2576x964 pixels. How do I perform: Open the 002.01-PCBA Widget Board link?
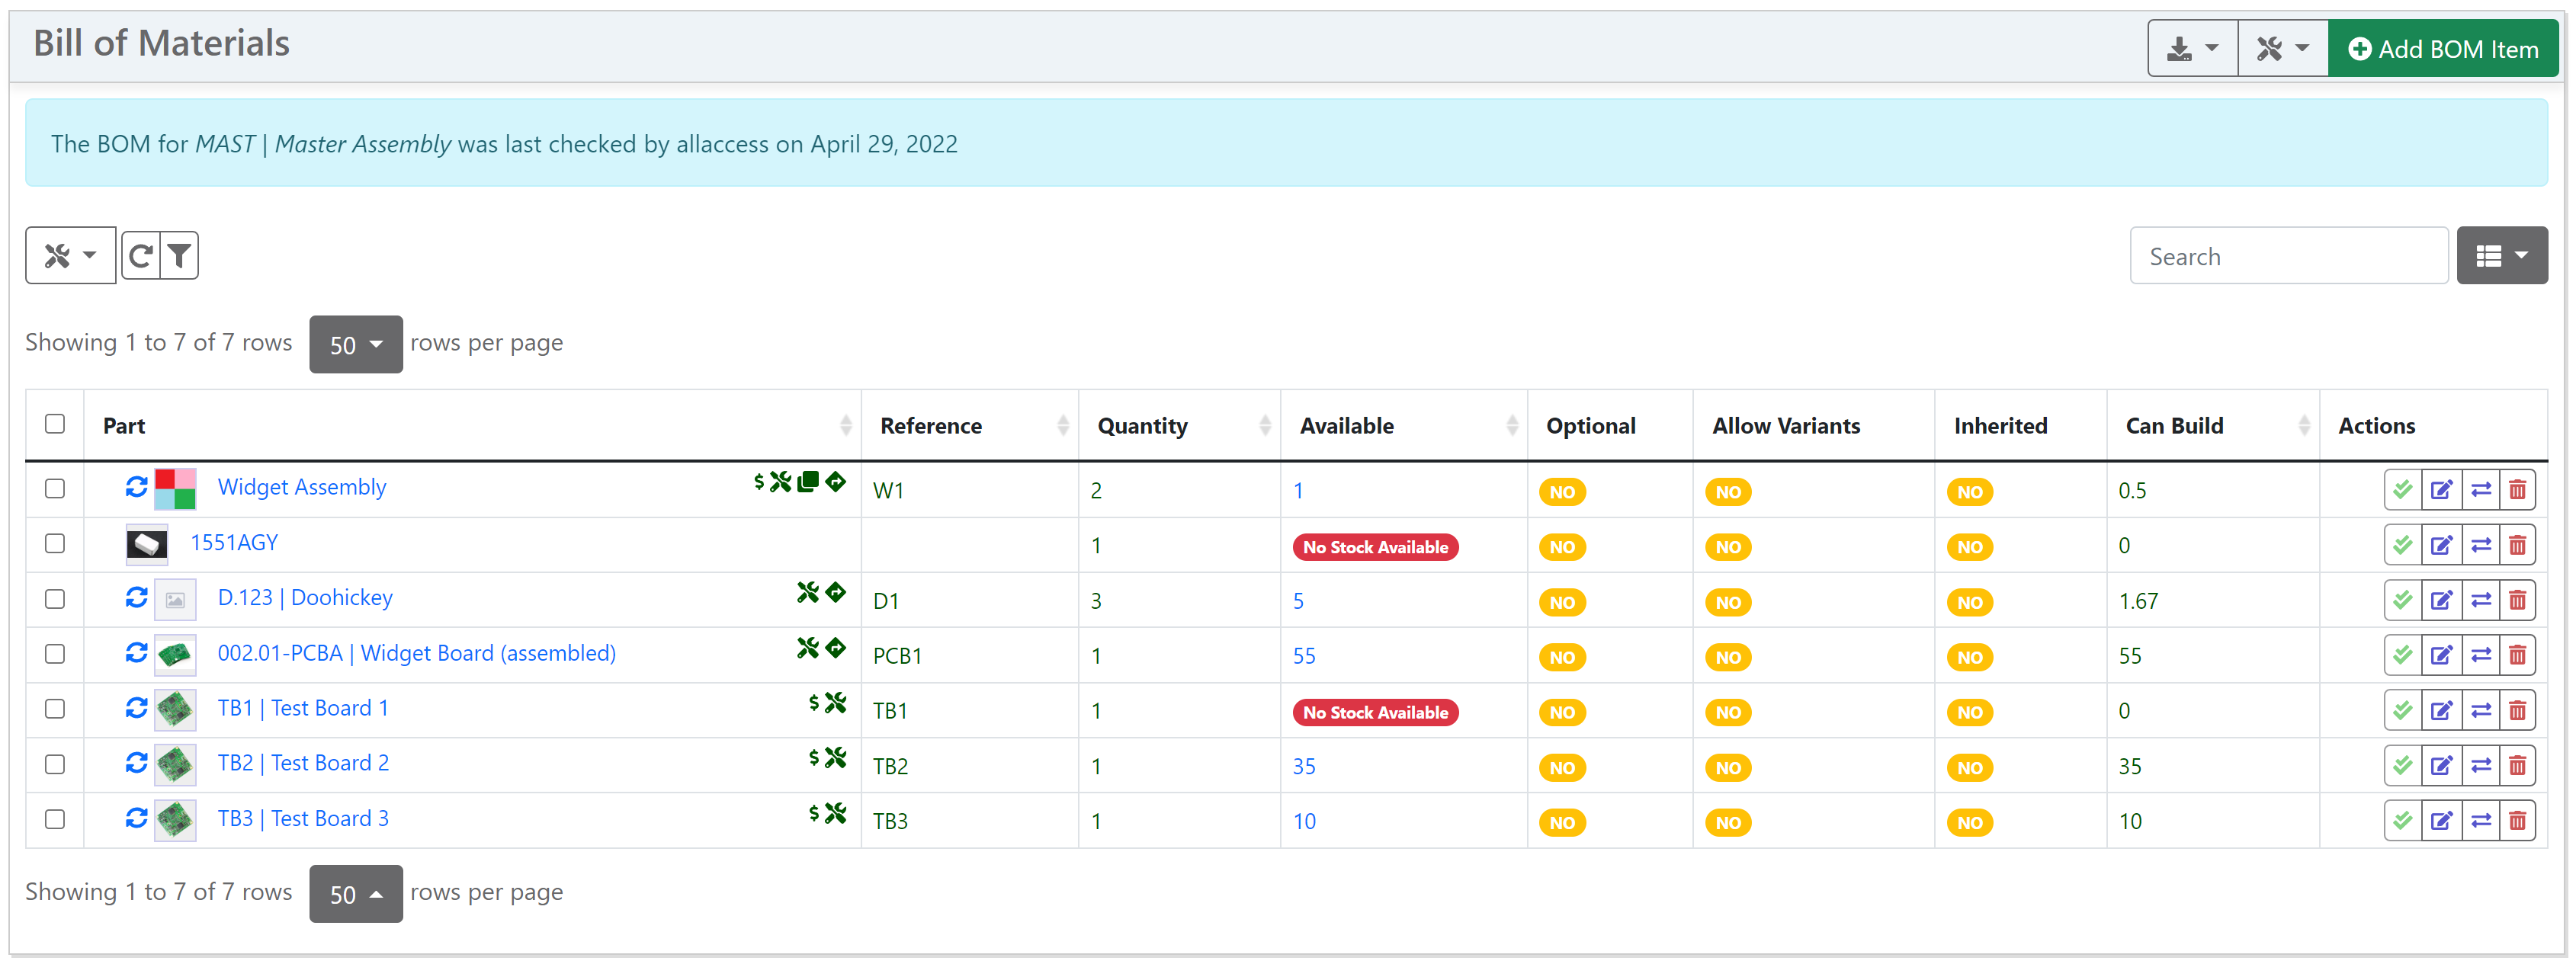click(416, 653)
